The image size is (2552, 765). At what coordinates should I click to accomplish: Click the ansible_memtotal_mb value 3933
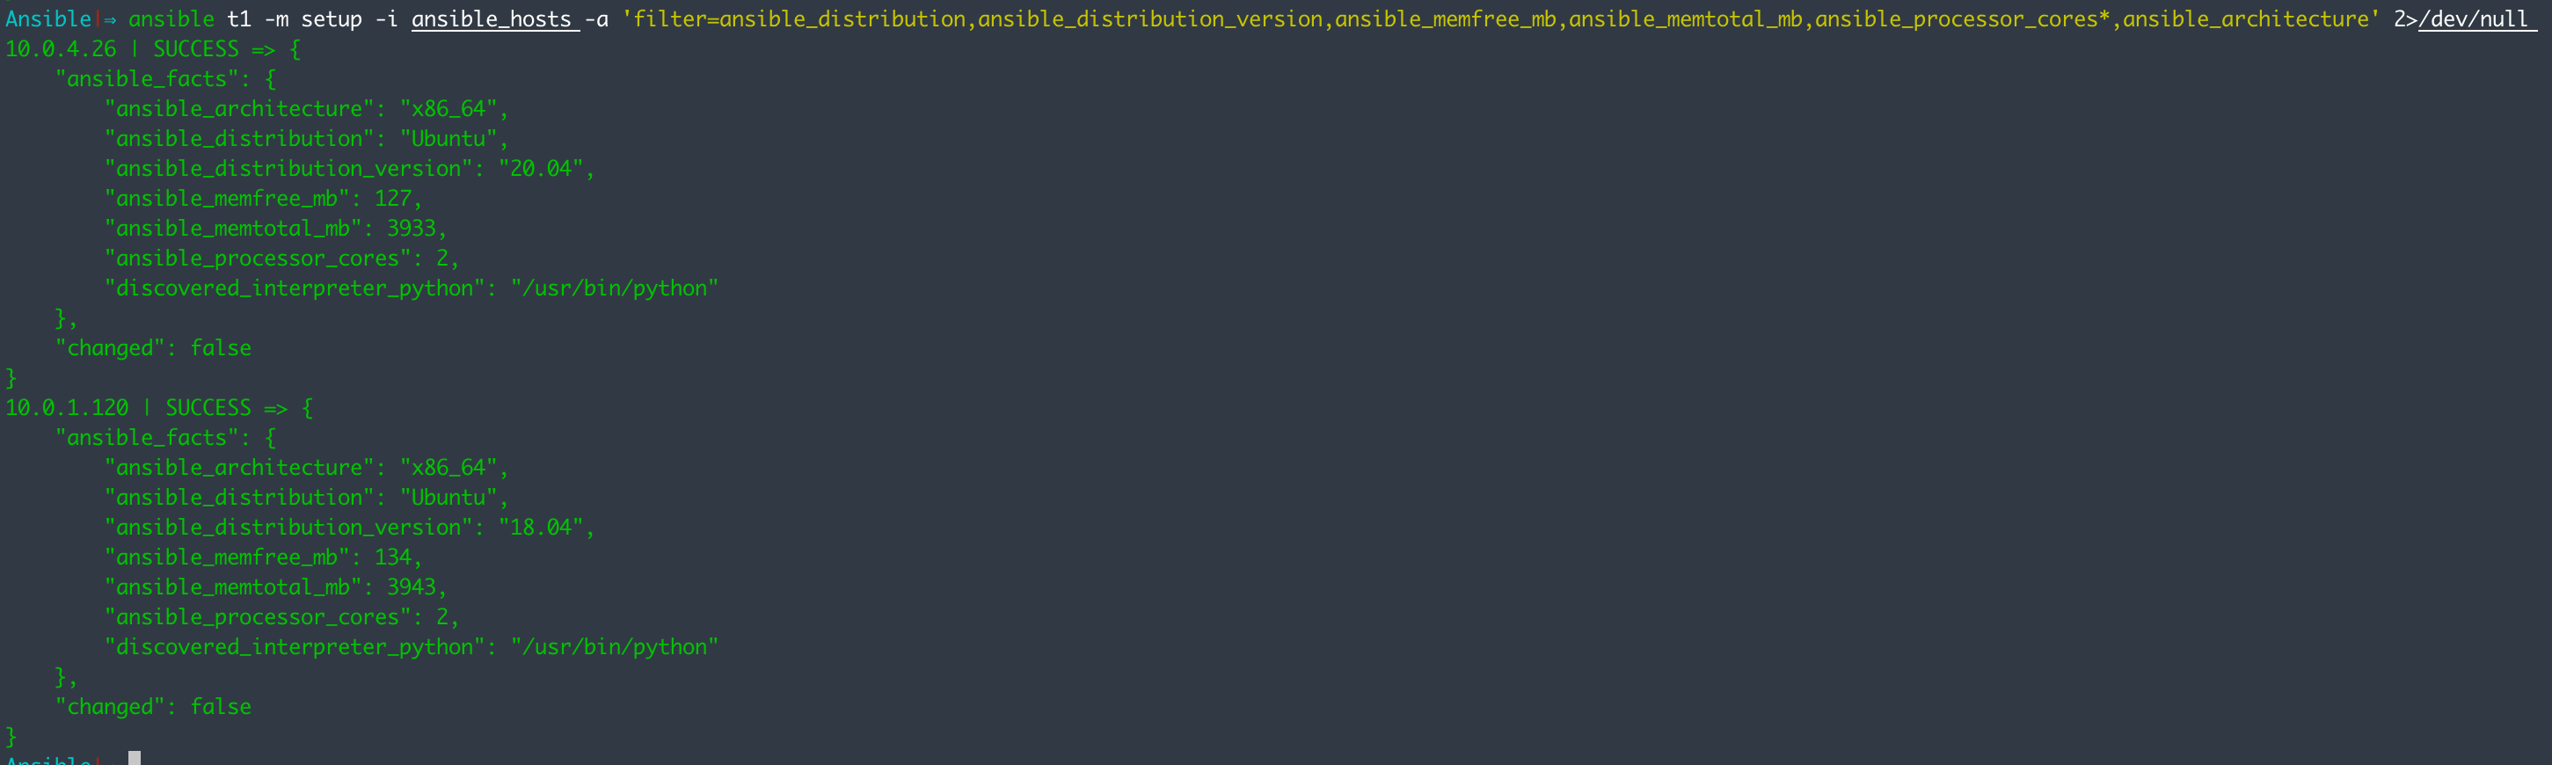click(412, 229)
